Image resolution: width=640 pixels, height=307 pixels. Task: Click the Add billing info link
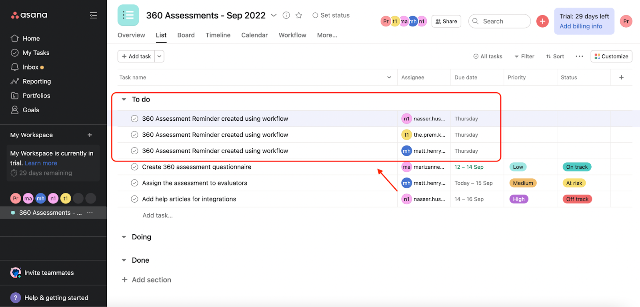coord(581,26)
